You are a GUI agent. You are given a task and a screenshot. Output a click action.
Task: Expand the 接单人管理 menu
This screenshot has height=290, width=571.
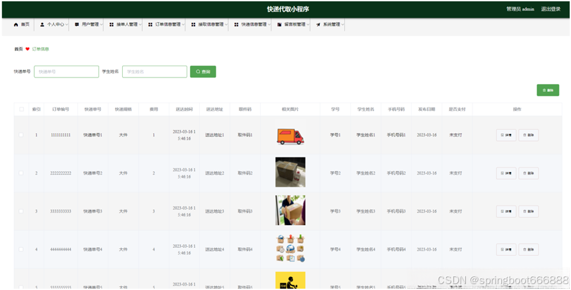tap(126, 24)
